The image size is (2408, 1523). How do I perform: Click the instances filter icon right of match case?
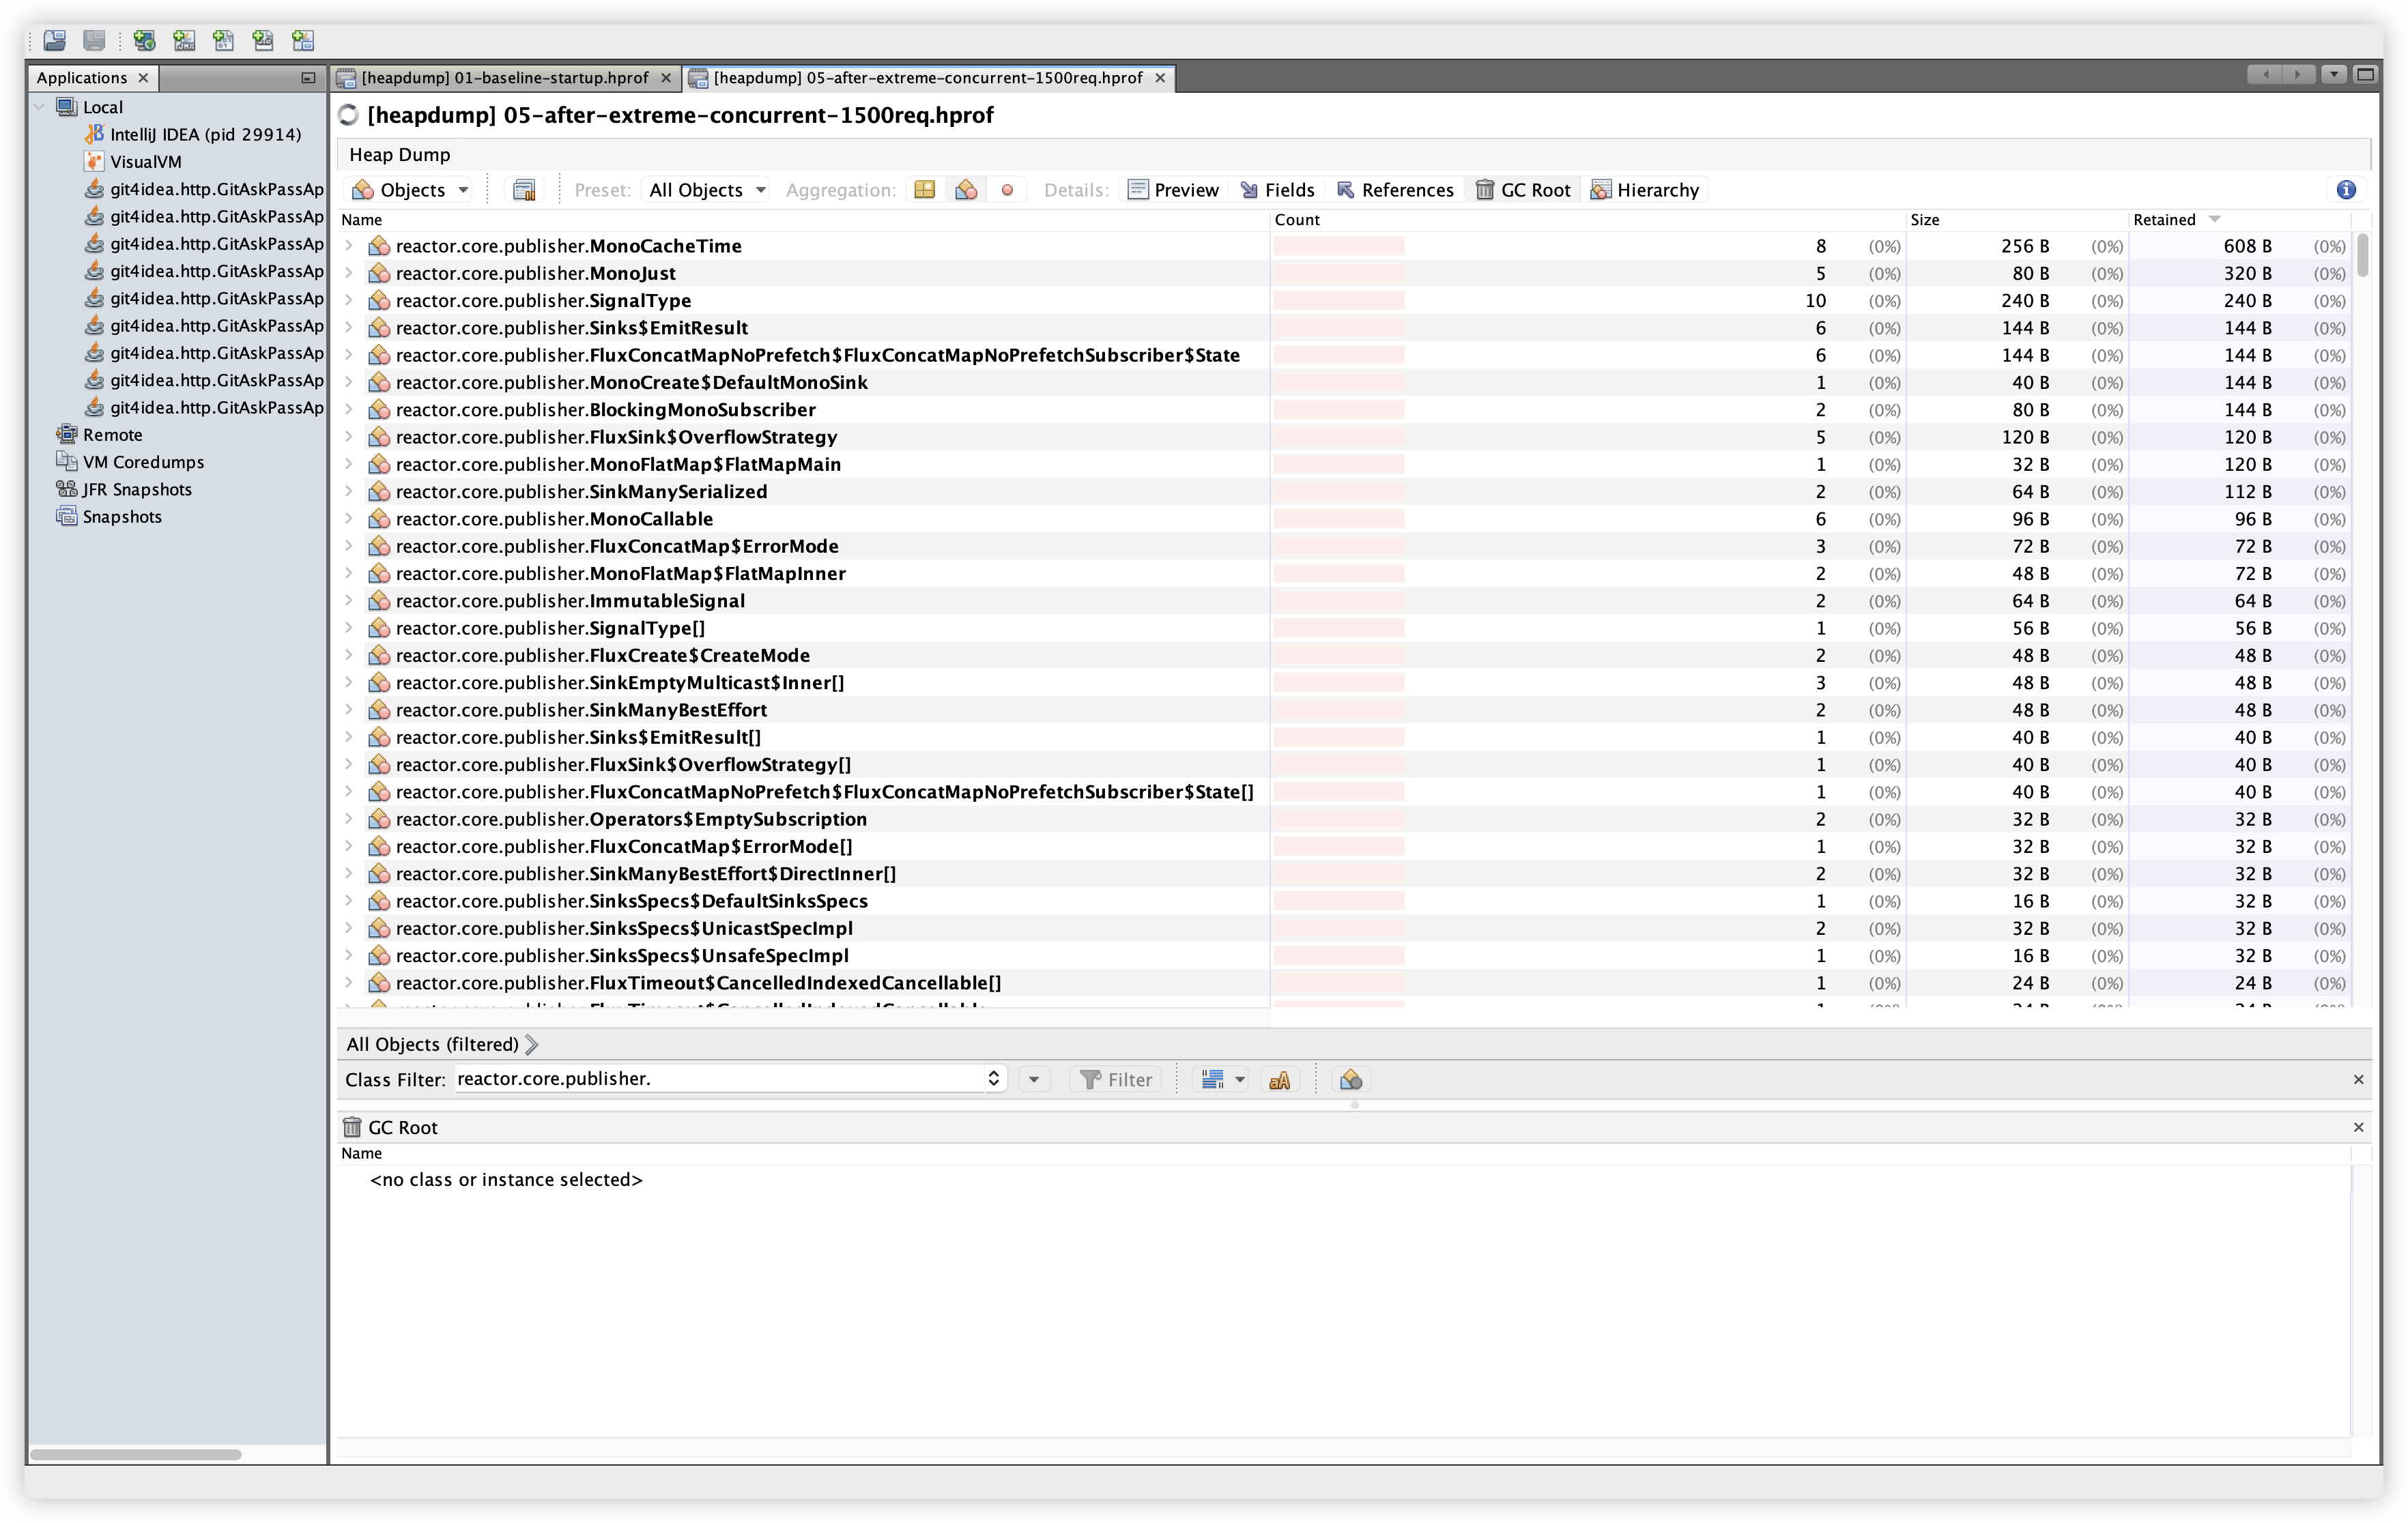[1351, 1080]
